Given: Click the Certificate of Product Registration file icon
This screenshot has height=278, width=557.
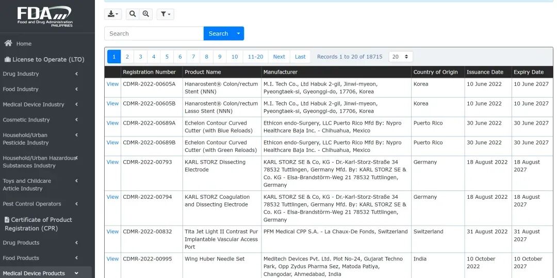Looking at the screenshot, I should point(7,220).
